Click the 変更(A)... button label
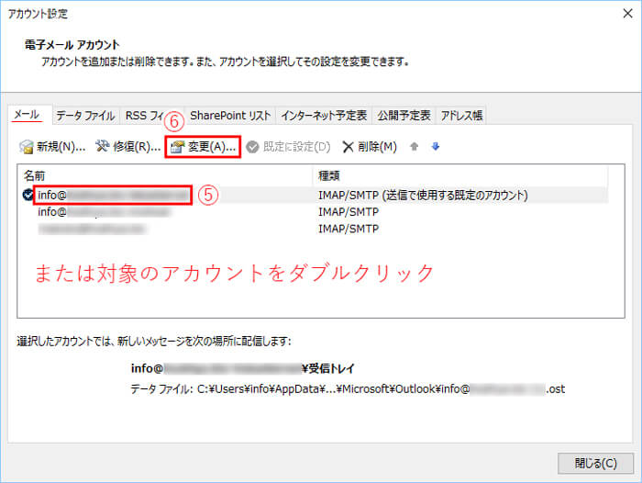The width and height of the screenshot is (642, 483). pos(212,147)
